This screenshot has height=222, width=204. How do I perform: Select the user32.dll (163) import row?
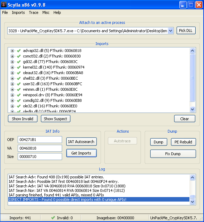pos(52,84)
